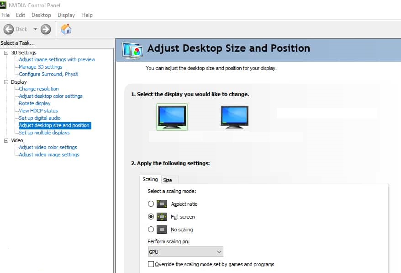401x273 pixels.
Task: Open Set up digital audio
Action: (x=40, y=118)
